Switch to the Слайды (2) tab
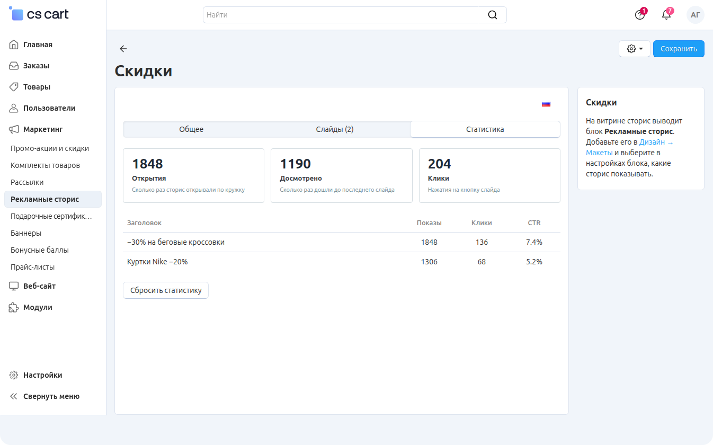The width and height of the screenshot is (713, 445). (335, 129)
